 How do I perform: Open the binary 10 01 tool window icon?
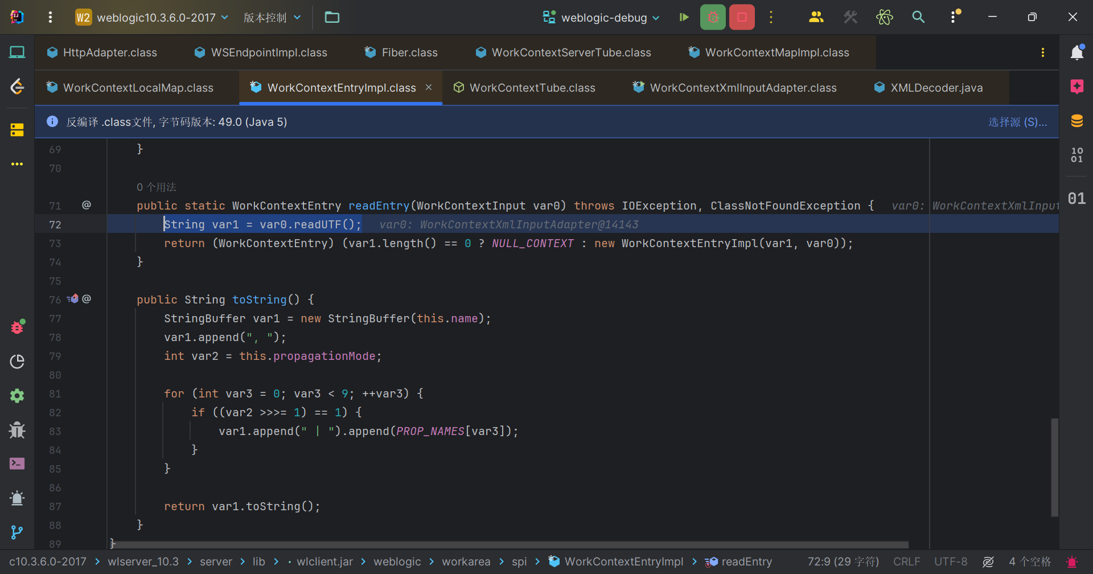pos(1076,155)
